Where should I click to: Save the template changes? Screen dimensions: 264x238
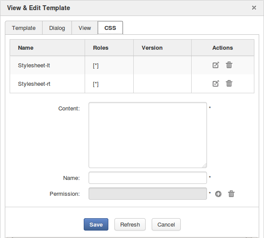96,224
